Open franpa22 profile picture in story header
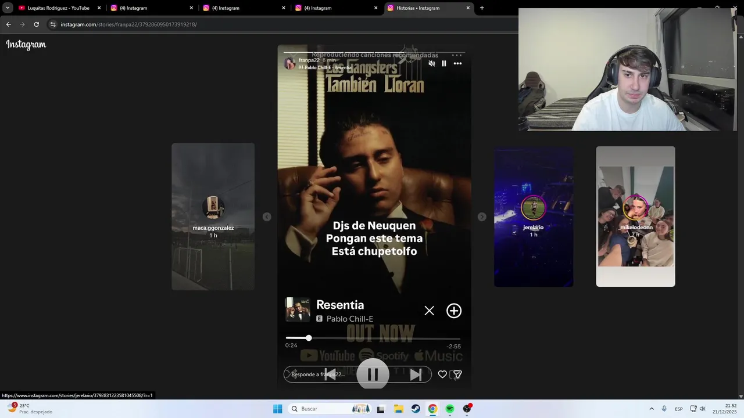 point(289,63)
